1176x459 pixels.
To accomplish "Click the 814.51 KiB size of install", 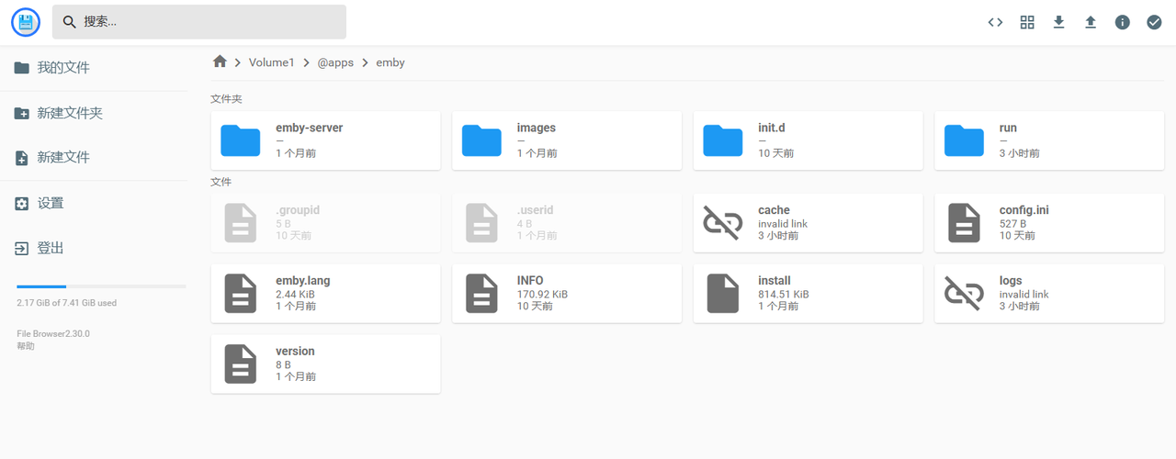I will (784, 295).
